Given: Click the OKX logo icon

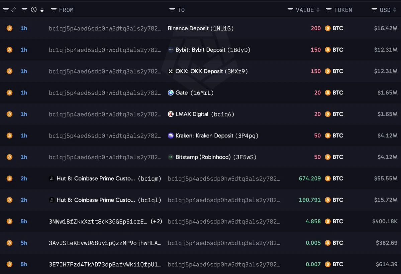Looking at the screenshot, I should [171, 71].
